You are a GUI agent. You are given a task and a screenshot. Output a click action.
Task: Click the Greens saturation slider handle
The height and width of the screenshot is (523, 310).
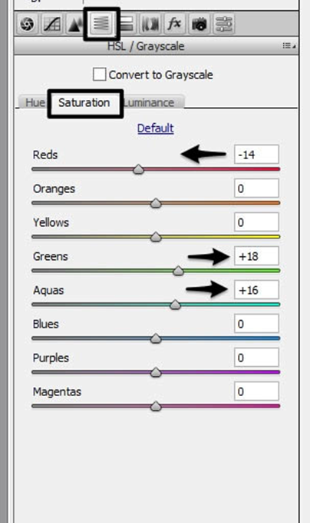[x=178, y=271]
